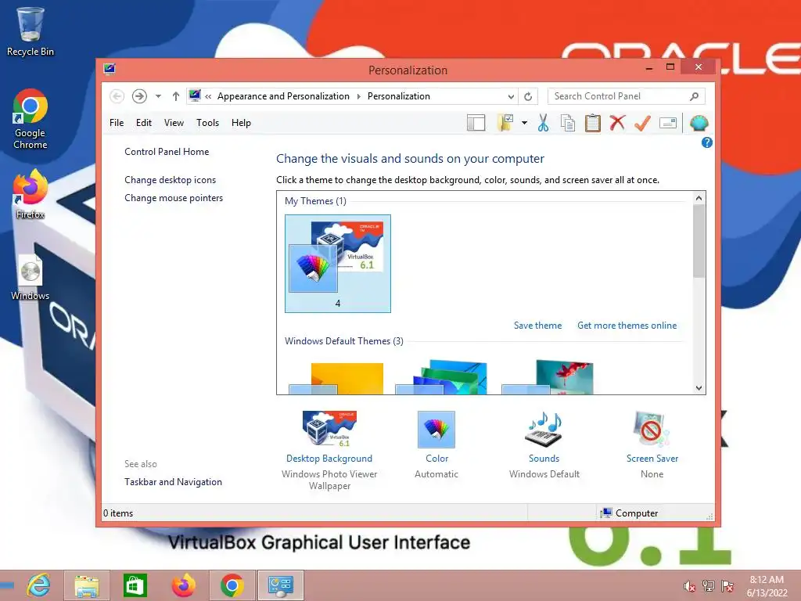Open the Edit menu

144,123
